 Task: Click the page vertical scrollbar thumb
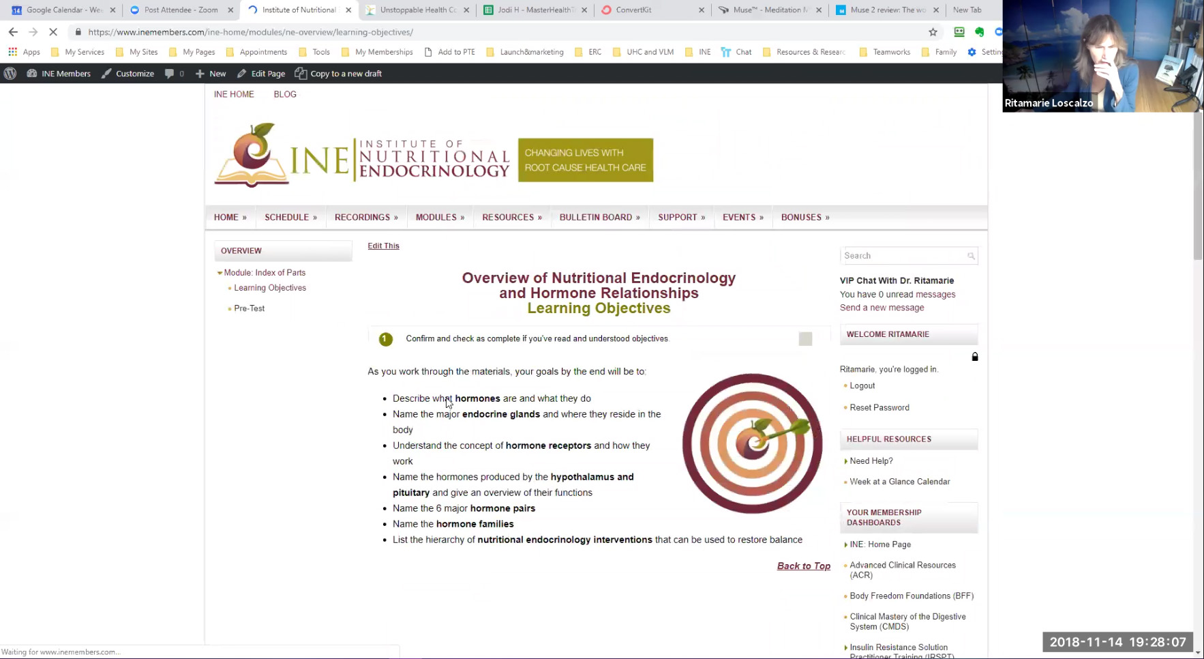tap(1198, 184)
